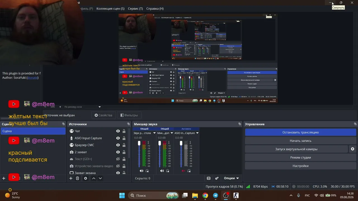Image resolution: width=358 pixels, height=201 pixels.
Task: Open the Коллекция сцен menu
Action: (x=110, y=9)
